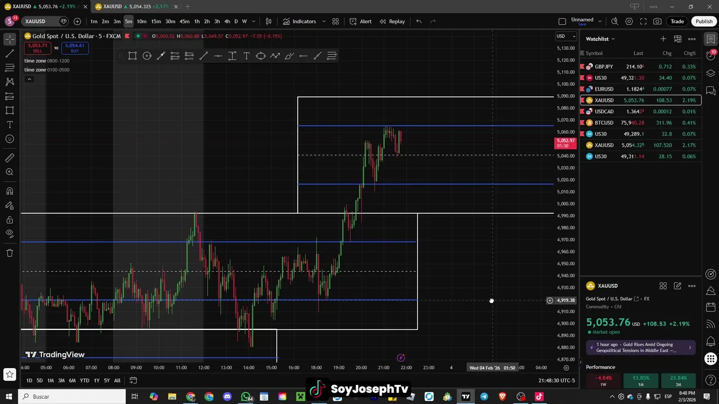Open the Fibonacci retracement tools in left sidebar

click(x=10, y=68)
